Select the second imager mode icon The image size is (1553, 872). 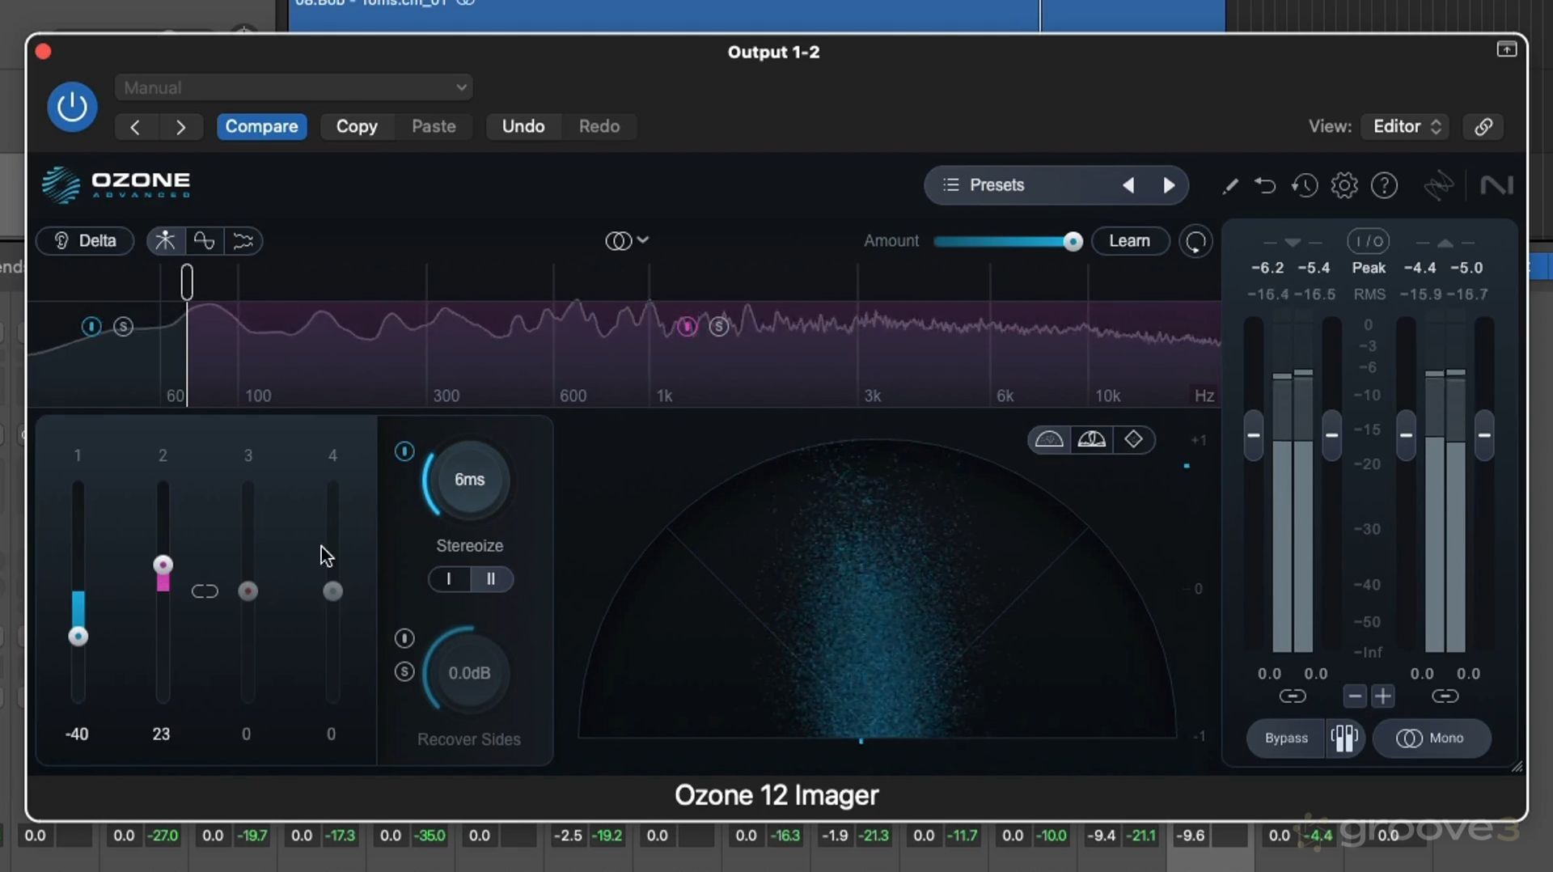pos(204,241)
